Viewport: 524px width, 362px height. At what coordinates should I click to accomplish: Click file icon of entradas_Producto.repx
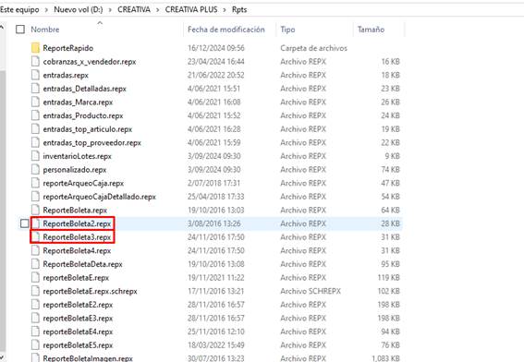[35, 115]
